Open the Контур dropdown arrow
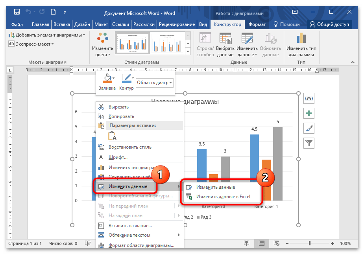Screen dimensions: 364x254 (133, 78)
